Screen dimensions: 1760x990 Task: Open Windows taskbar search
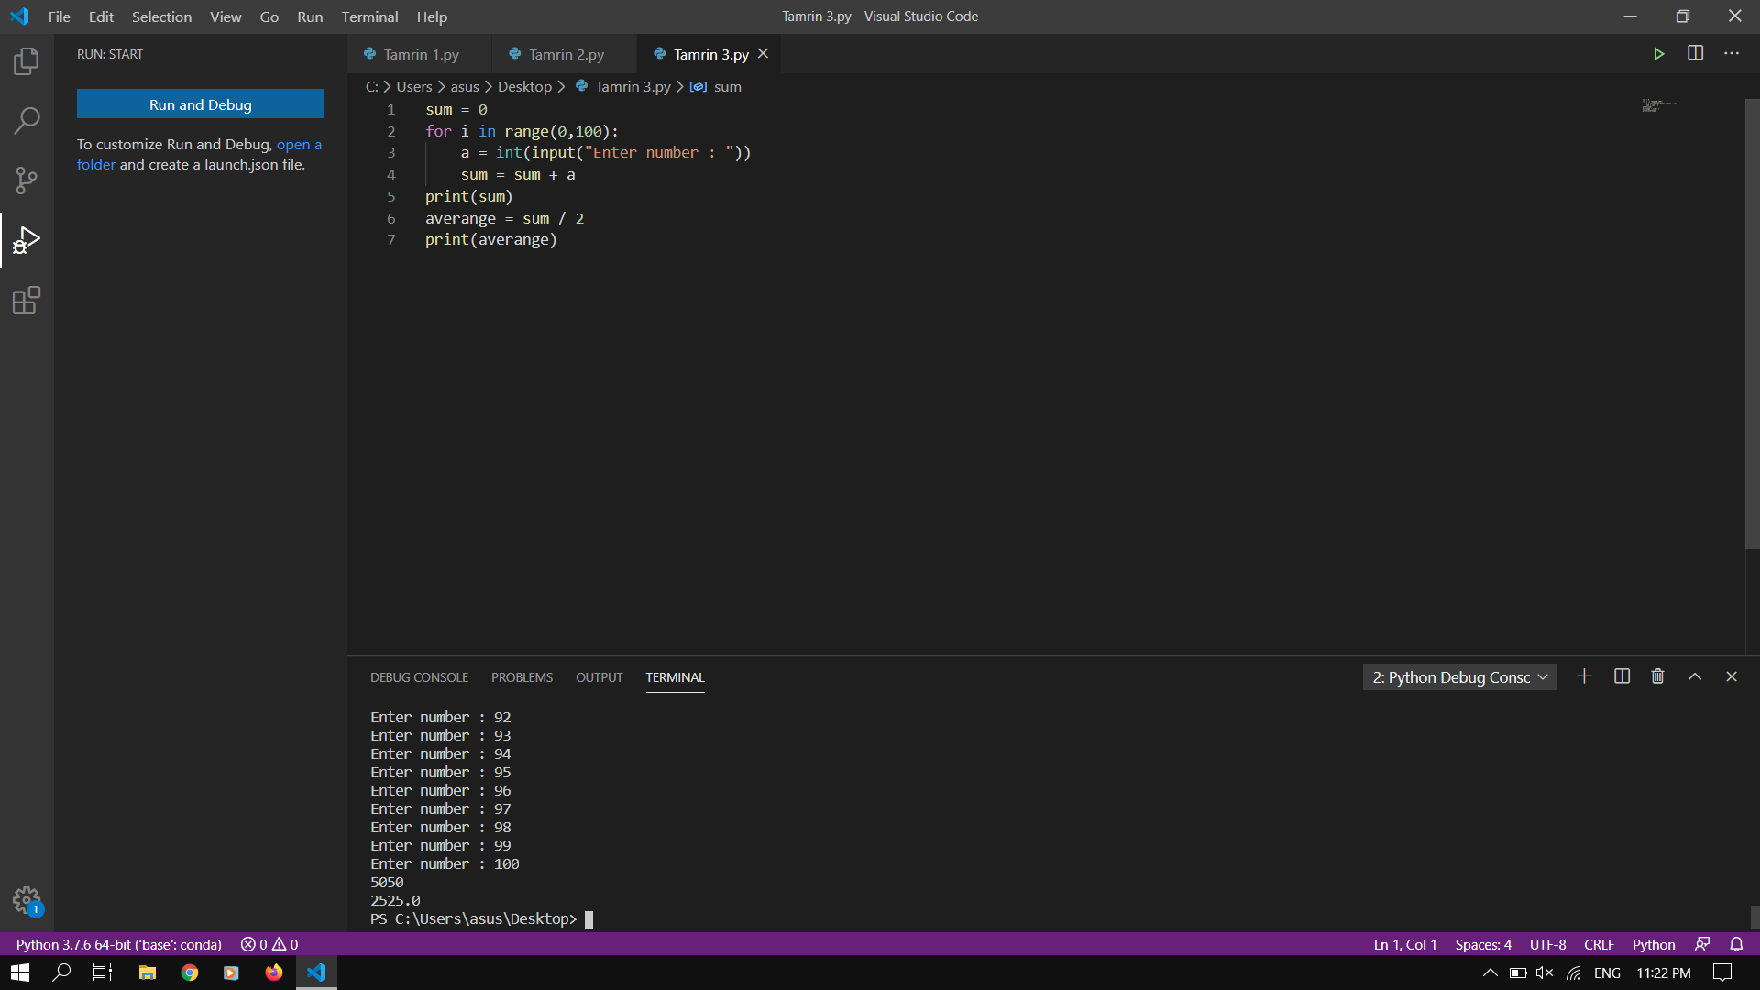click(61, 973)
